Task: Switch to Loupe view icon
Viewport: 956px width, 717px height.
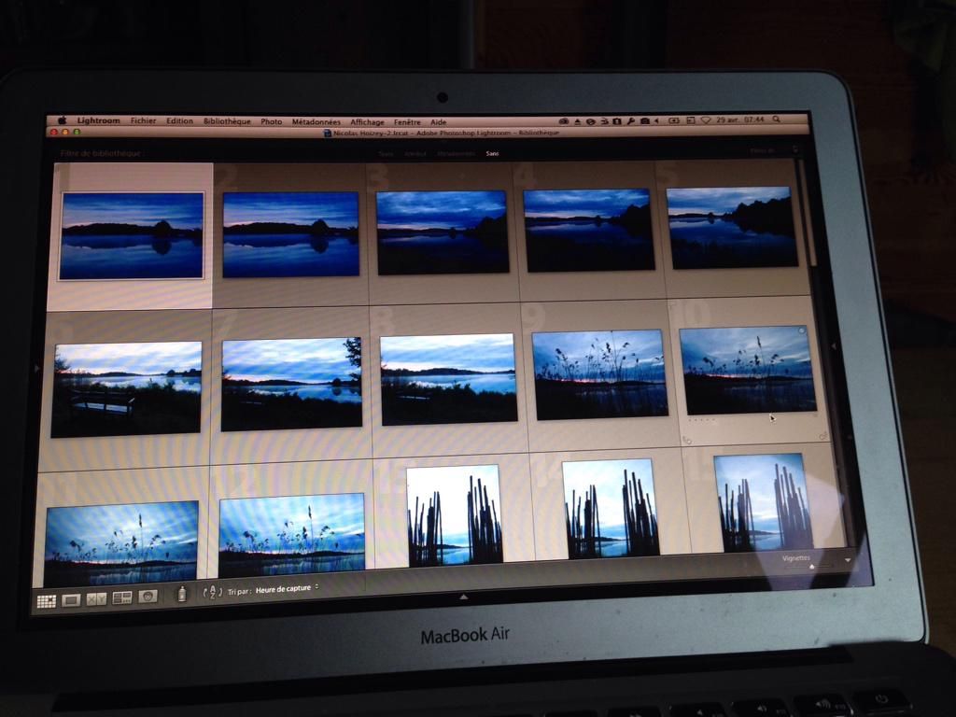Action: (x=71, y=600)
